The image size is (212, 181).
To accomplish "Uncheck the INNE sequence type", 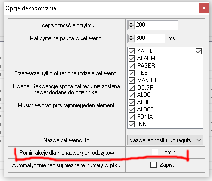I will pyautogui.click(x=131, y=124).
